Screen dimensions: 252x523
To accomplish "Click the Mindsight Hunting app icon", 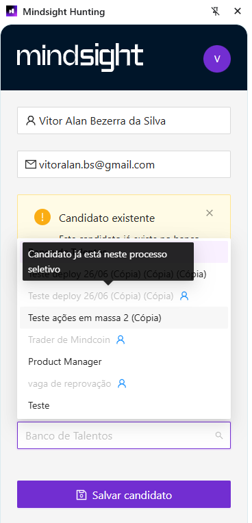I will tap(12, 12).
